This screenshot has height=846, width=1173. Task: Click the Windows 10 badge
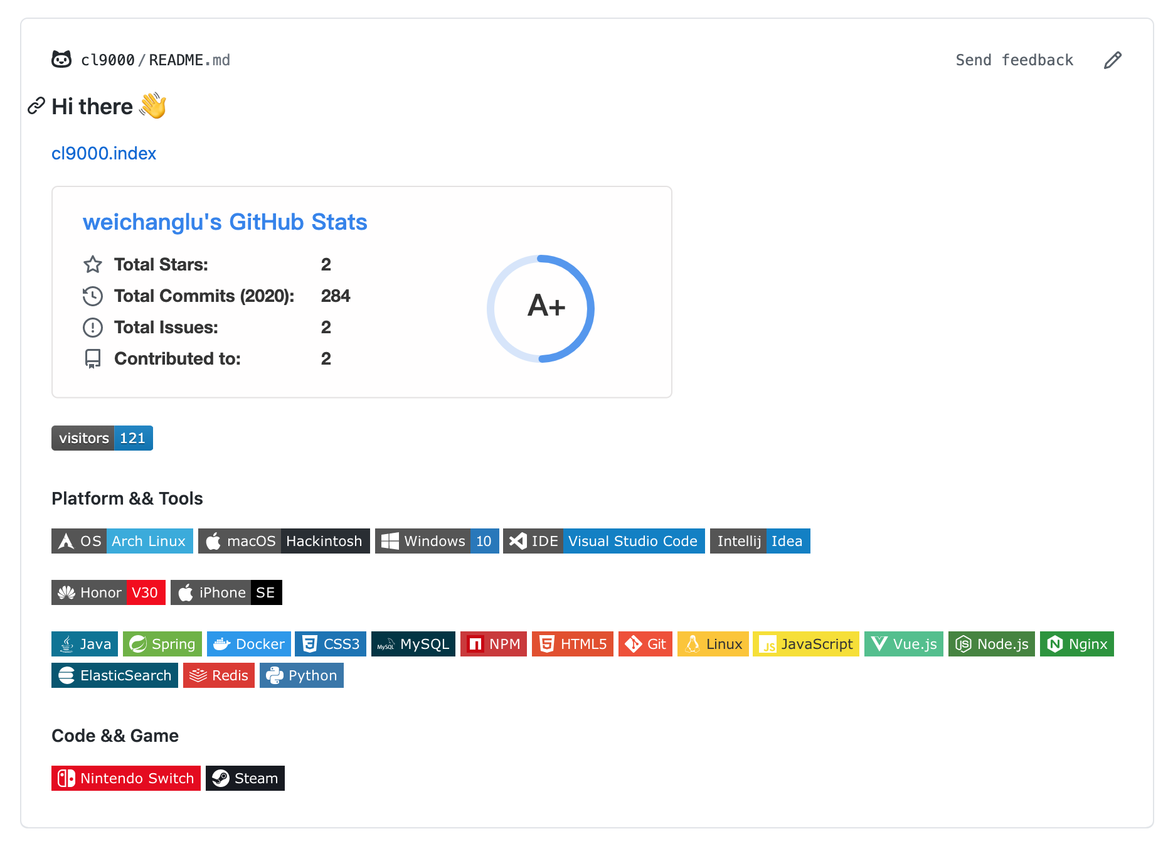coord(437,541)
